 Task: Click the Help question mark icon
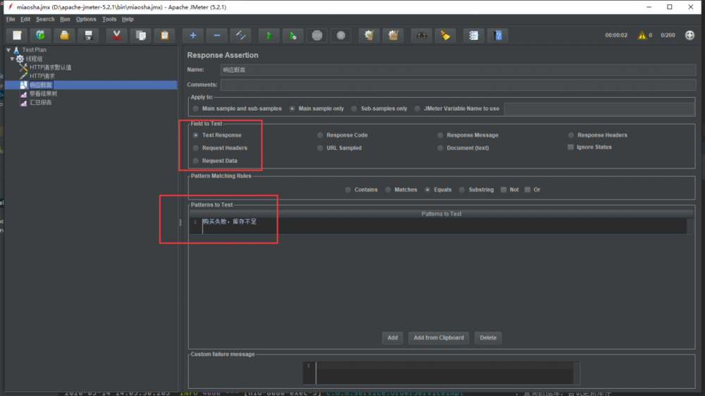(x=498, y=35)
